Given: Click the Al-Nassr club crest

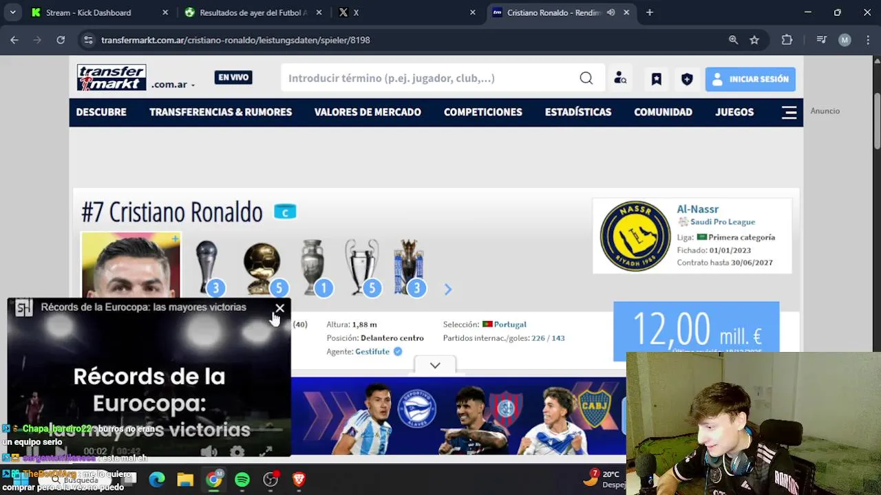Looking at the screenshot, I should [x=635, y=236].
